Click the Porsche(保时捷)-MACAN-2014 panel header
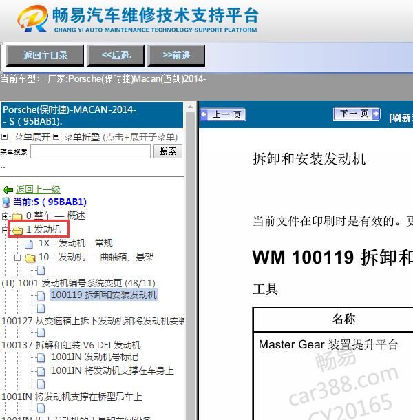413x420 pixels. pos(92,115)
